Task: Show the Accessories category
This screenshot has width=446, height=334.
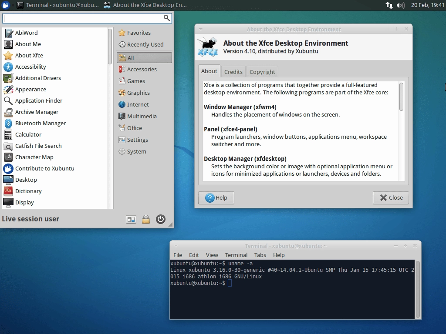Action: tap(144, 69)
